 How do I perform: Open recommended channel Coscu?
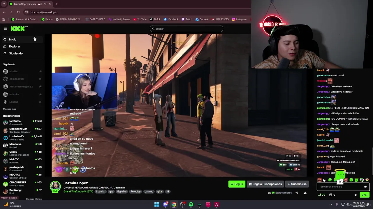pos(22,153)
